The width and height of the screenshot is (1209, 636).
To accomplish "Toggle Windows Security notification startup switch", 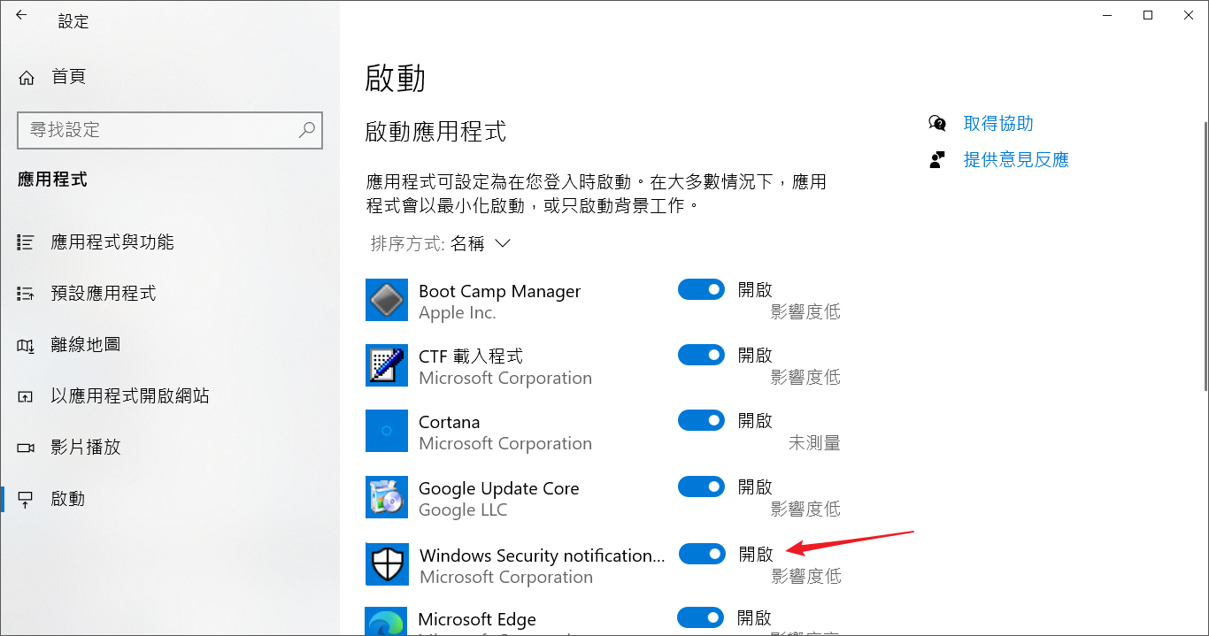I will (x=703, y=554).
